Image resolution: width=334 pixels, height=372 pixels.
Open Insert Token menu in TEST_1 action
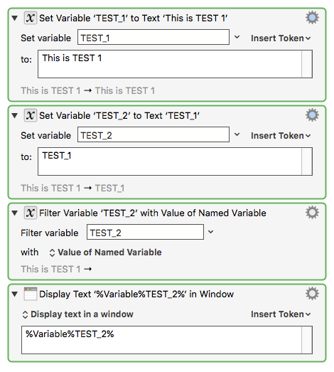tap(281, 38)
